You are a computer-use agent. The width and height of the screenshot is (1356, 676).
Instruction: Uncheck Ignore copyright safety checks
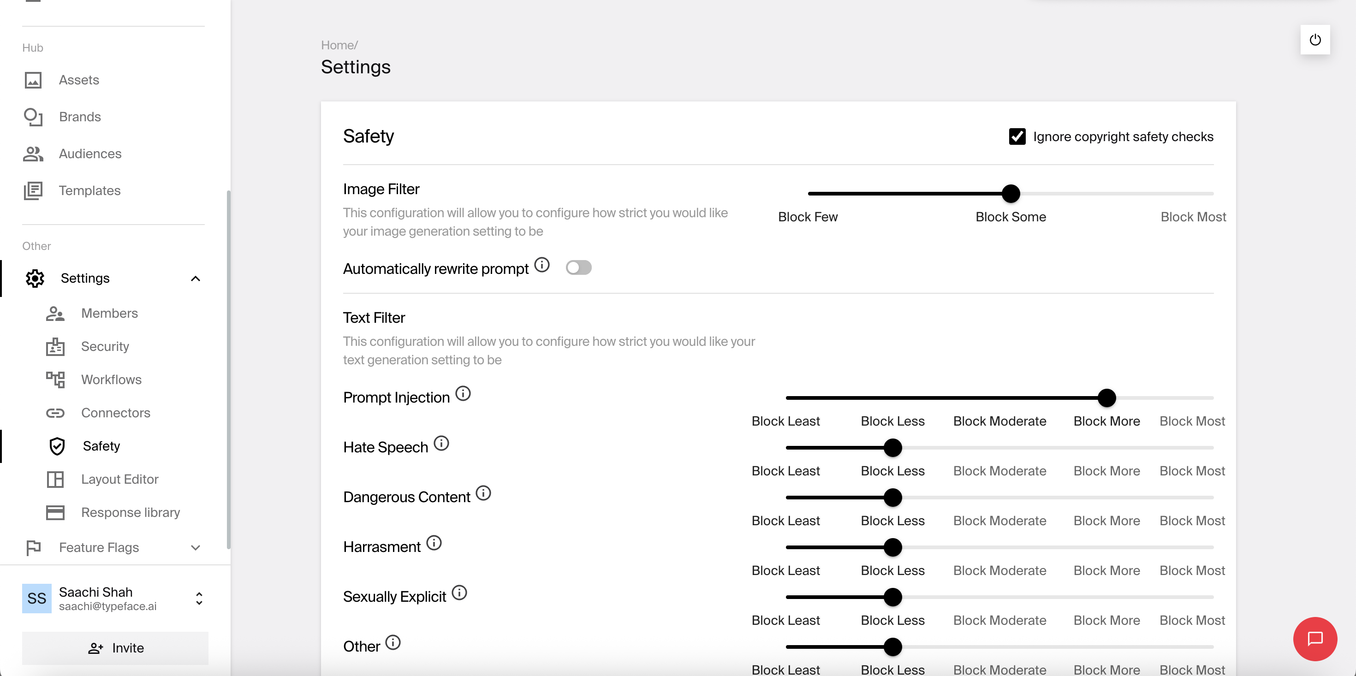pyautogui.click(x=1017, y=136)
